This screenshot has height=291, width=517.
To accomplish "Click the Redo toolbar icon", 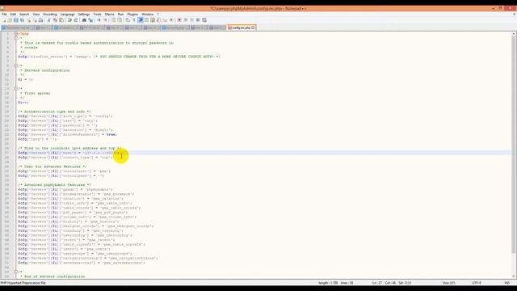I will (x=76, y=20).
